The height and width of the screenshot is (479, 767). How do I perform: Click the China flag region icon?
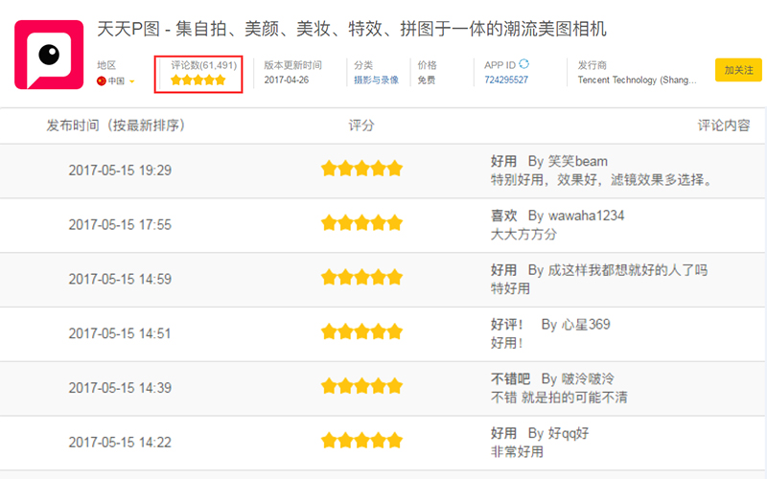[x=102, y=81]
